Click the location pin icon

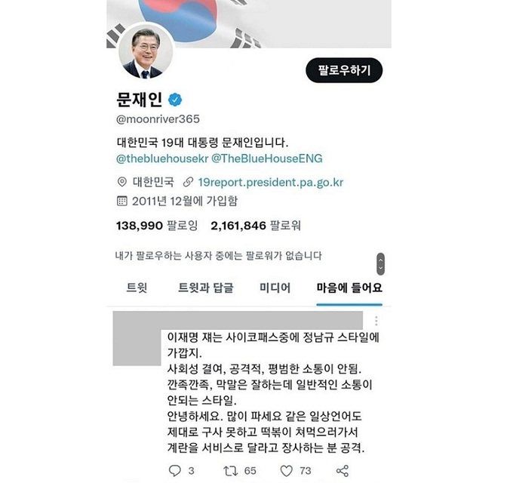121,182
